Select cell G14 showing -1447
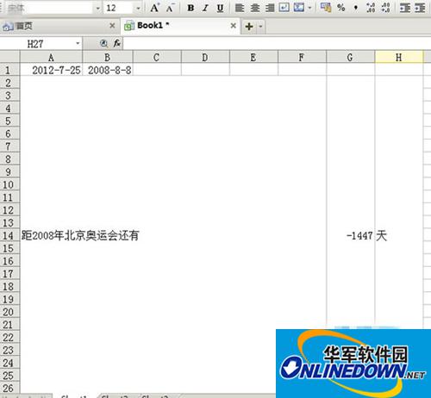This screenshot has height=398, width=431. point(350,235)
